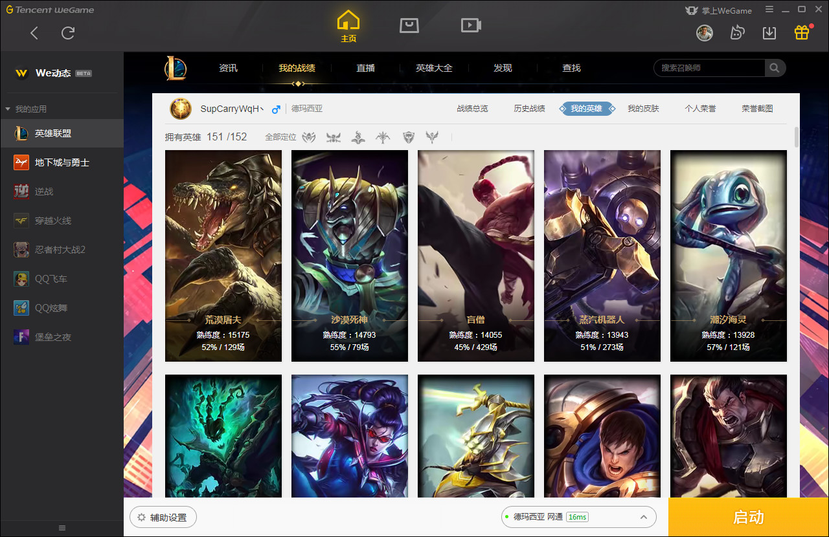Open 辅助设置 settings button
Screen dimensions: 829x537
163,518
